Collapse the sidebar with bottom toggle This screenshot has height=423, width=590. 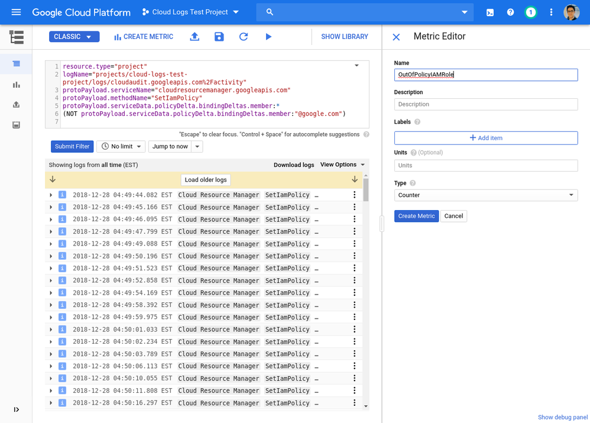click(x=16, y=409)
